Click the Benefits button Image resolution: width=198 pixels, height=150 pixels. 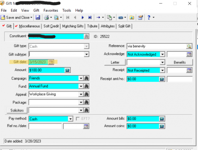[x=180, y=62]
